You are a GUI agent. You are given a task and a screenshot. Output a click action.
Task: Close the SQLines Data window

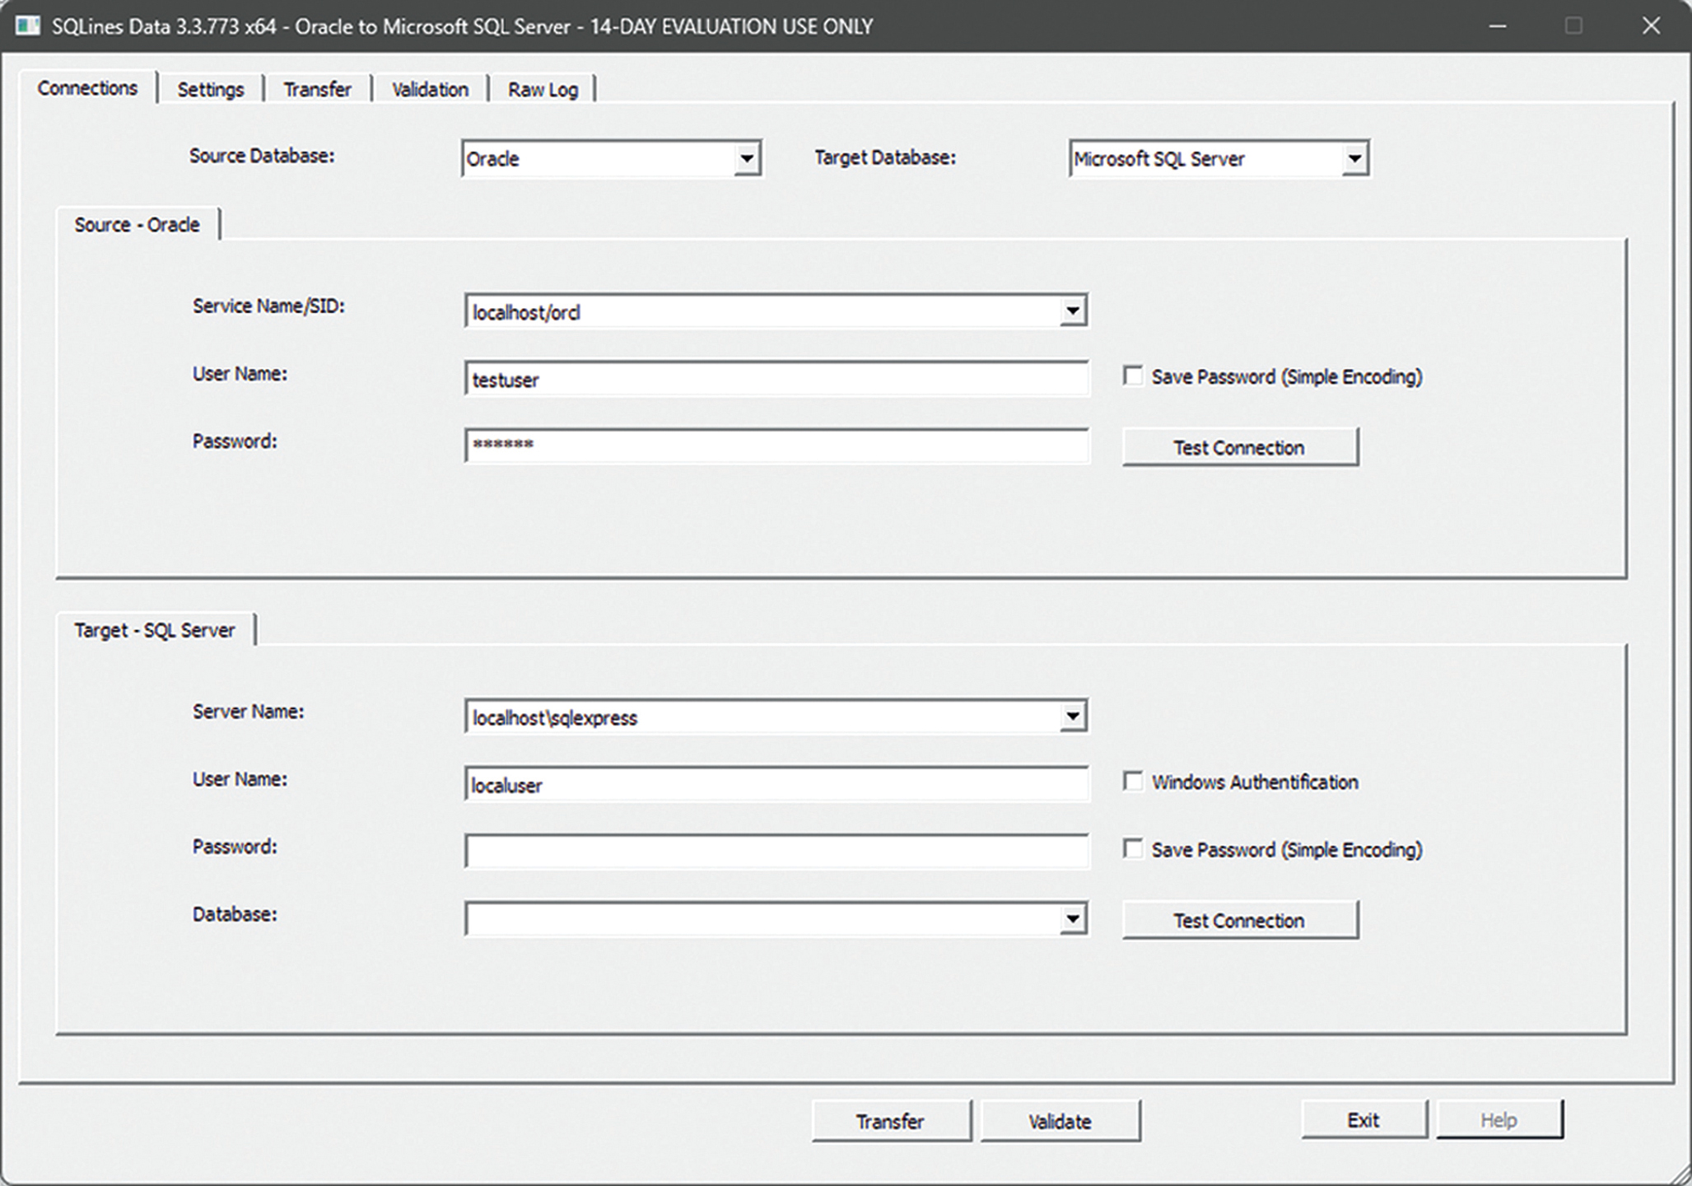pyautogui.click(x=1651, y=26)
